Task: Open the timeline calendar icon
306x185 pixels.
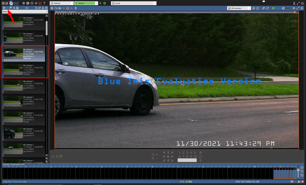Action: [x=302, y=175]
